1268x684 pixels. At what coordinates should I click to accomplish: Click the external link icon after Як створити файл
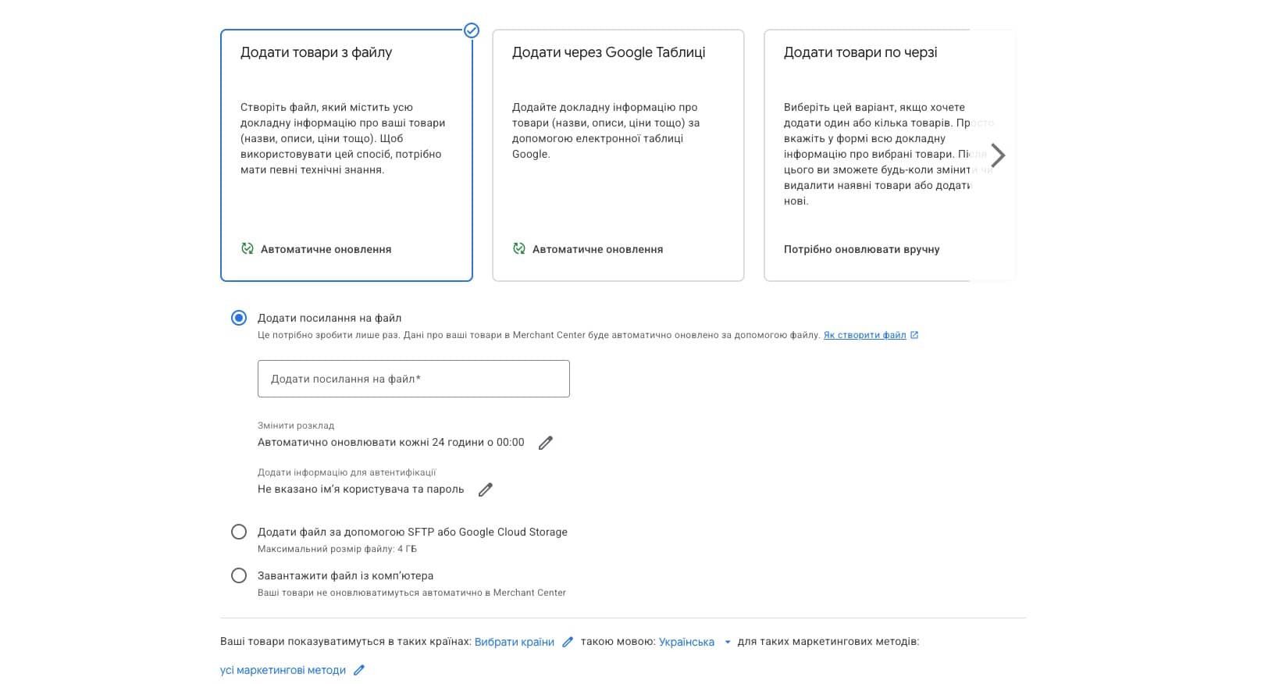[x=914, y=335]
